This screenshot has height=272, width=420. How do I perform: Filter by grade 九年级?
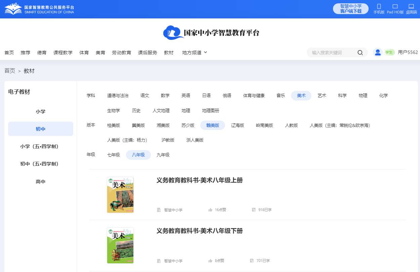[x=163, y=155]
